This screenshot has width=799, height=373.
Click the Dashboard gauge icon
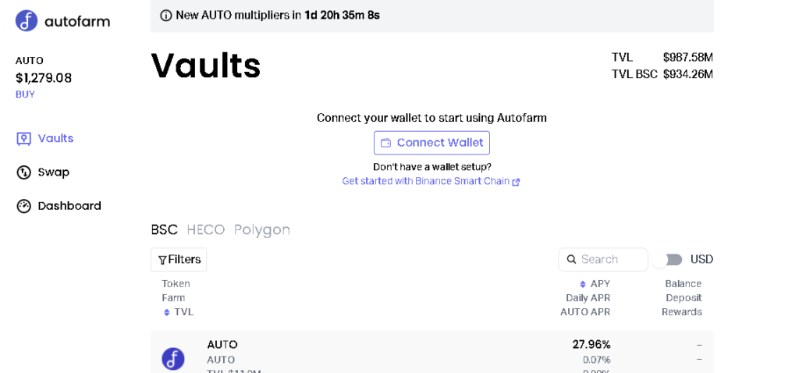point(23,206)
